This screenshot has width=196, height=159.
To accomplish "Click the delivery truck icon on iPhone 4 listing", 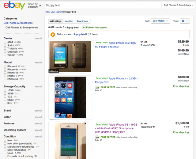I will pos(97,87).
